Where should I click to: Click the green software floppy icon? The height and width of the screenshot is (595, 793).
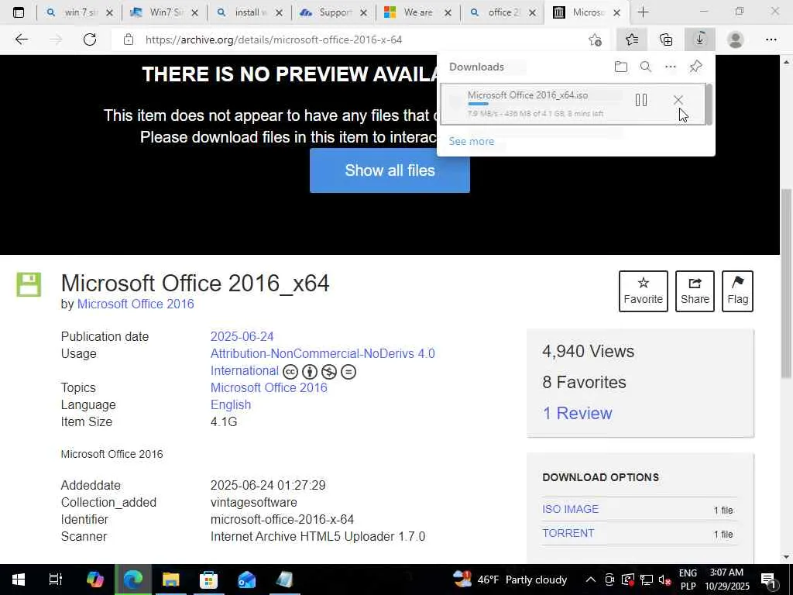(29, 284)
